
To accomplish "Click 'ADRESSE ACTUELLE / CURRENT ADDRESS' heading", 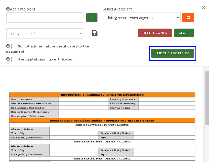I will (102, 125).
